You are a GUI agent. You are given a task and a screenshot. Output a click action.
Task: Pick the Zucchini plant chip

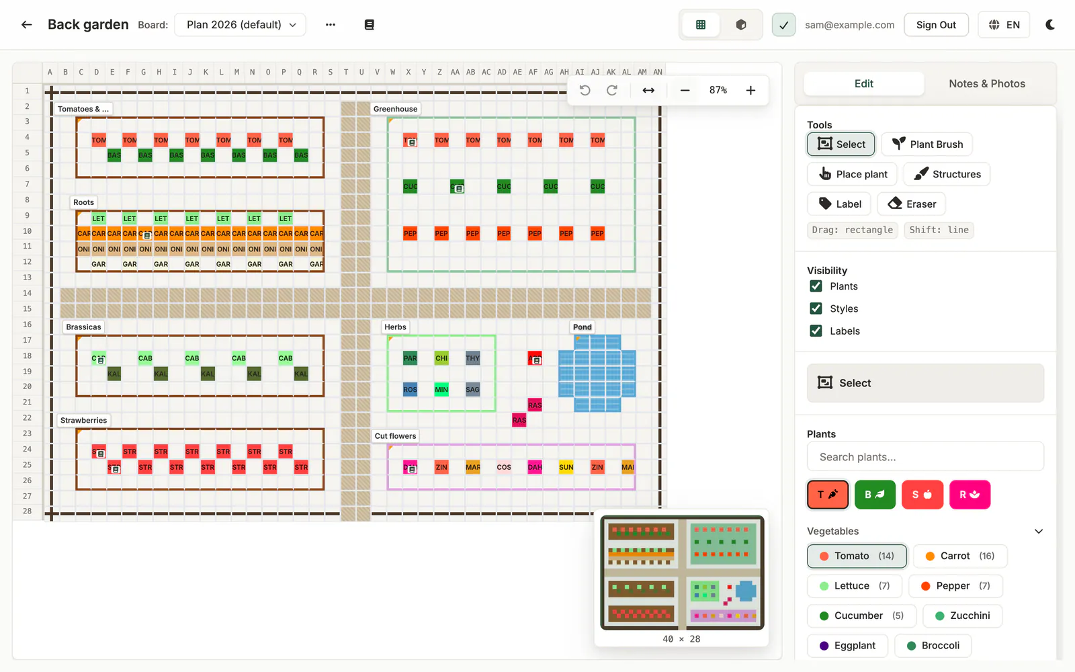point(962,616)
